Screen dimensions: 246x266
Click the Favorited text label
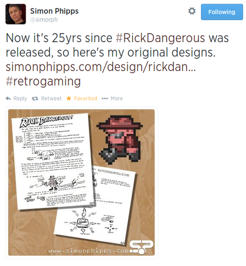click(x=86, y=99)
